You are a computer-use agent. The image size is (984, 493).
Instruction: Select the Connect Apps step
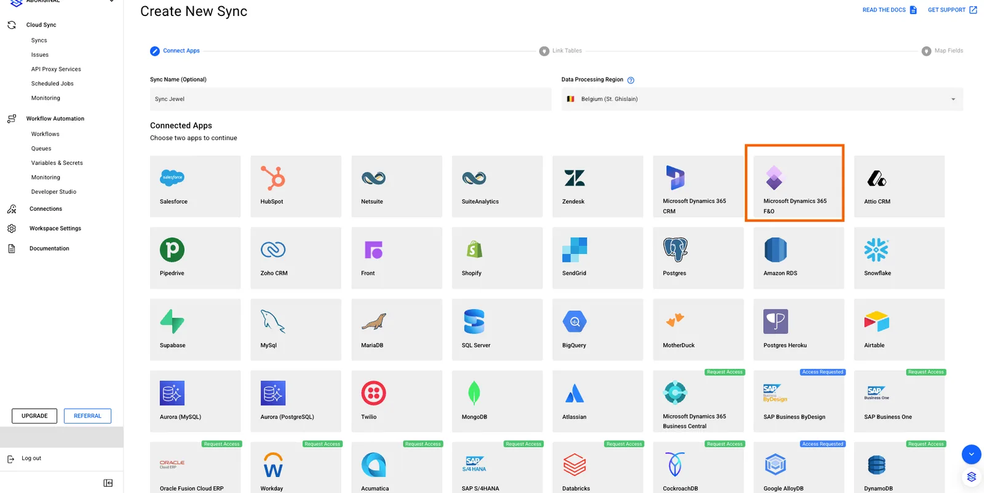175,51
